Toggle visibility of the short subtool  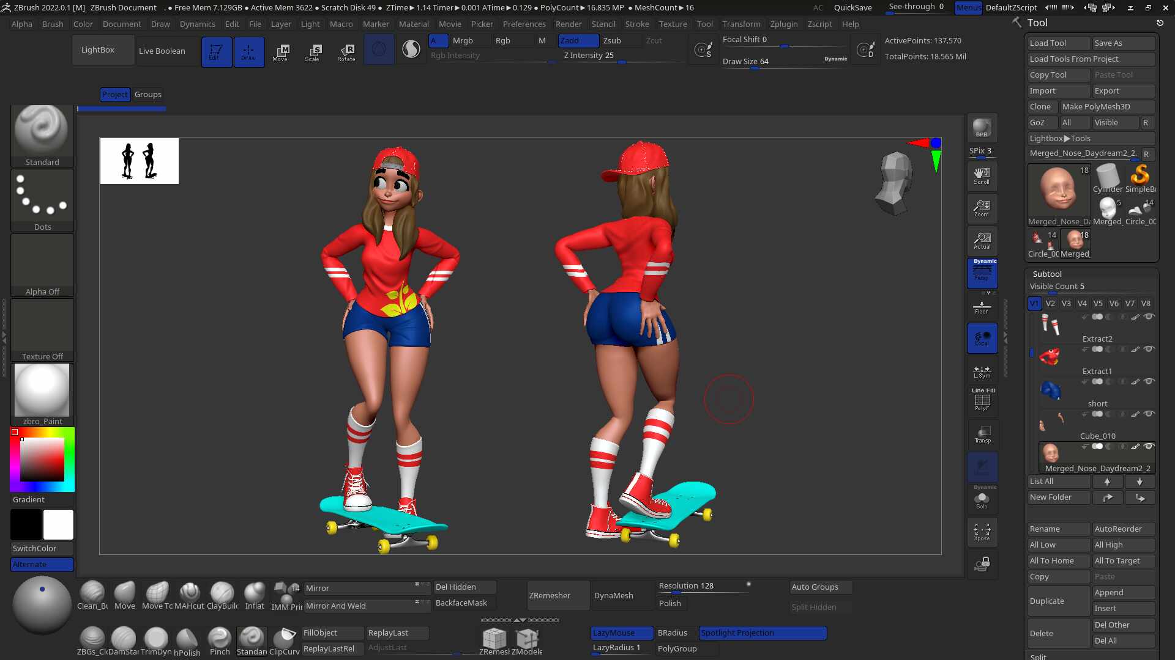click(x=1149, y=381)
